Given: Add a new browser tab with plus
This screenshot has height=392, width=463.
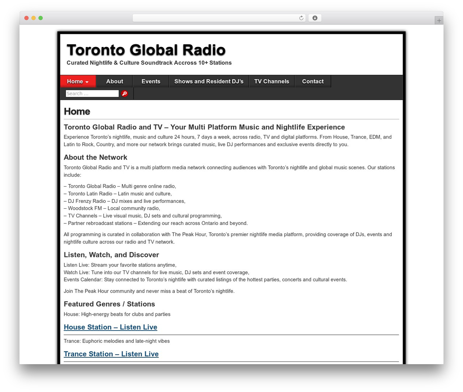Looking at the screenshot, I should (439, 21).
